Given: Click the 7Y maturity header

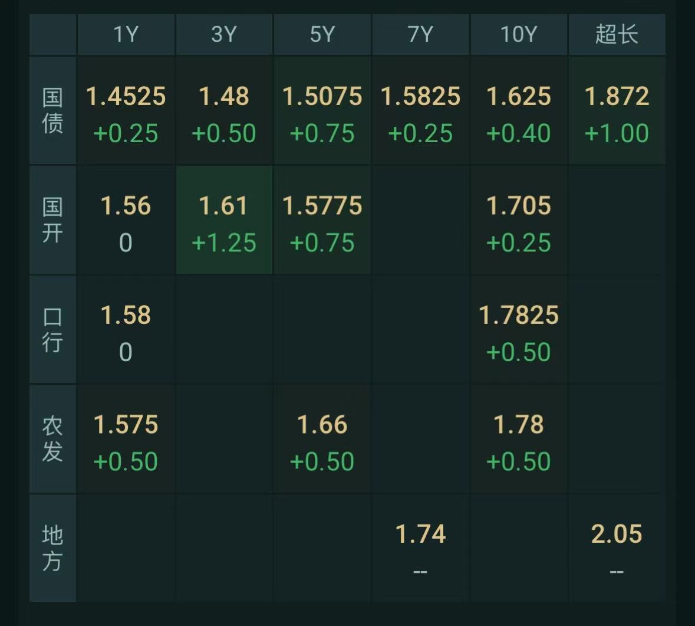Looking at the screenshot, I should 420,34.
